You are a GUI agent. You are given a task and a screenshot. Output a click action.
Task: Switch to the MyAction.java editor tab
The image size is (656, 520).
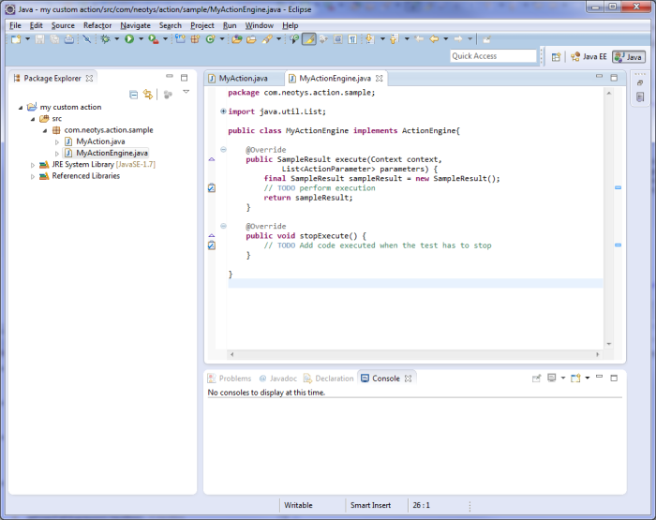[244, 79]
